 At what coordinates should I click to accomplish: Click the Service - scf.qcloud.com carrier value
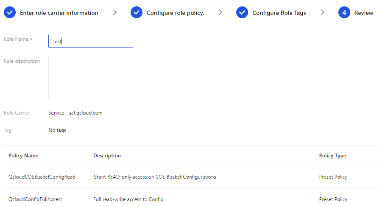pyautogui.click(x=75, y=113)
